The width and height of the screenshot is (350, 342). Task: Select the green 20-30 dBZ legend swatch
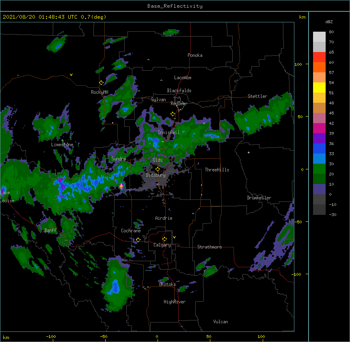tap(319, 169)
